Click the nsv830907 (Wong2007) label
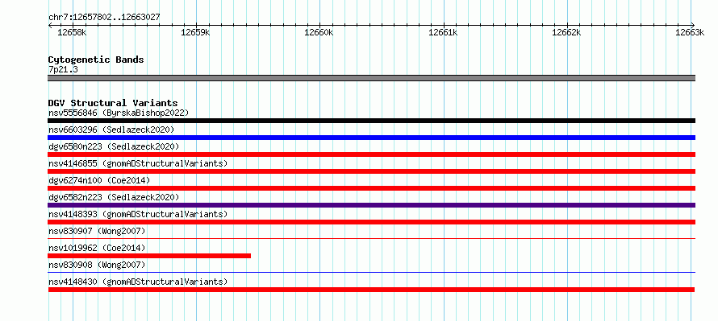Image resolution: width=718 pixels, height=321 pixels. point(97,231)
